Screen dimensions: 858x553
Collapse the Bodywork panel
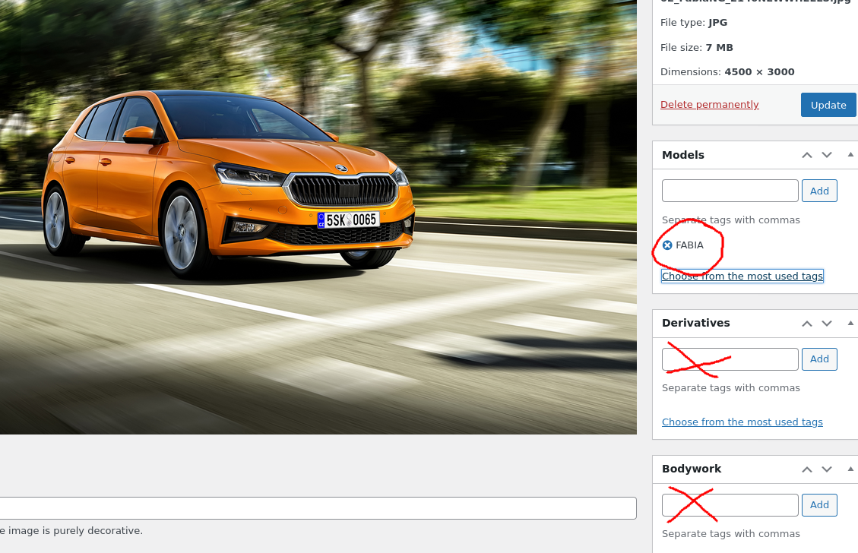pos(850,469)
